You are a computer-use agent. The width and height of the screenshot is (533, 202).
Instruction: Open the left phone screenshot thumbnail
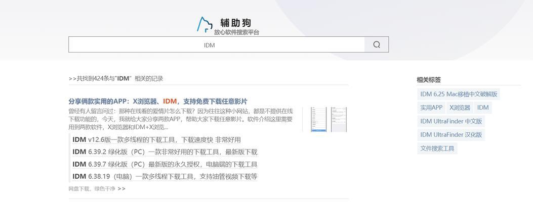click(319, 119)
